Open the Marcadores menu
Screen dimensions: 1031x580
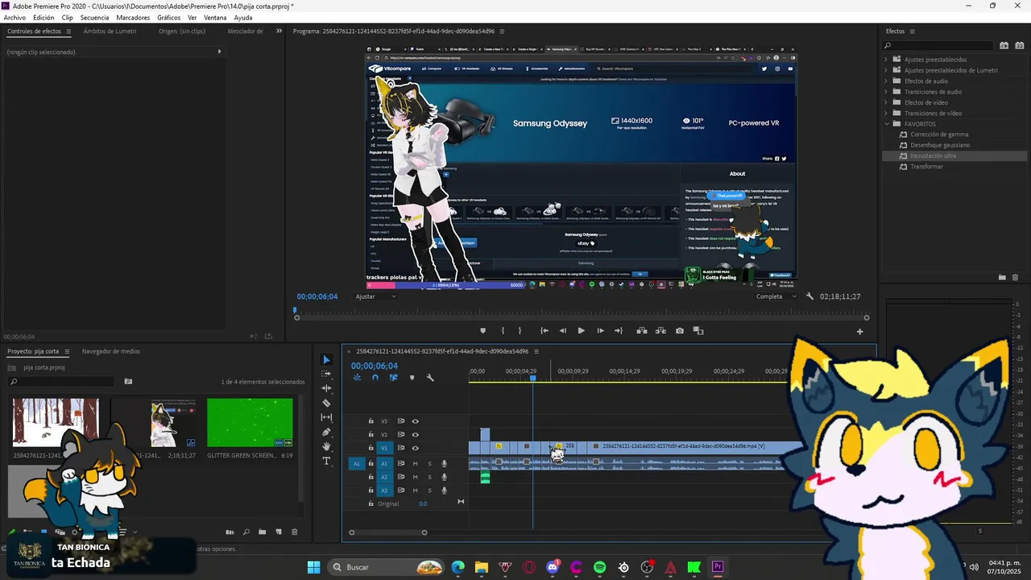(x=133, y=17)
